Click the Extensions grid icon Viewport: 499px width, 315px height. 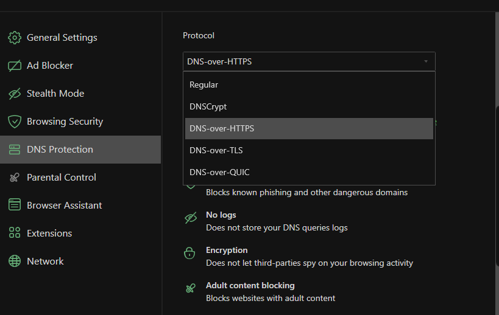15,234
